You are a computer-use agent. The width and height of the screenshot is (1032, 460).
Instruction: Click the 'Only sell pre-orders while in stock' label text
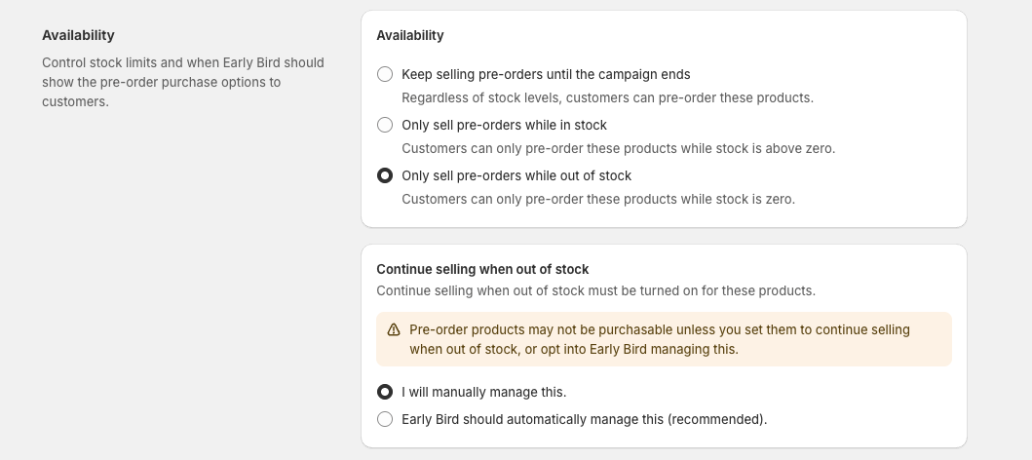504,125
